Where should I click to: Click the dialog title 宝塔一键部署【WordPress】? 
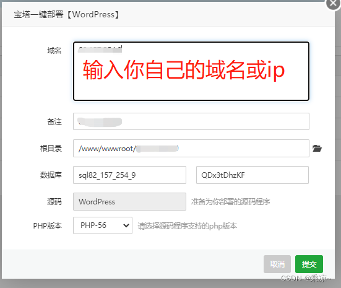[67, 15]
